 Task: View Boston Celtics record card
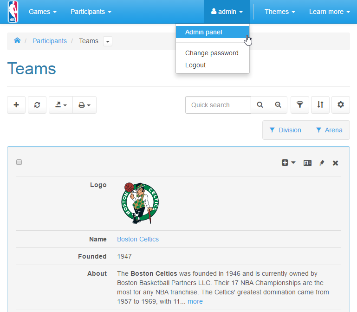tap(307, 163)
